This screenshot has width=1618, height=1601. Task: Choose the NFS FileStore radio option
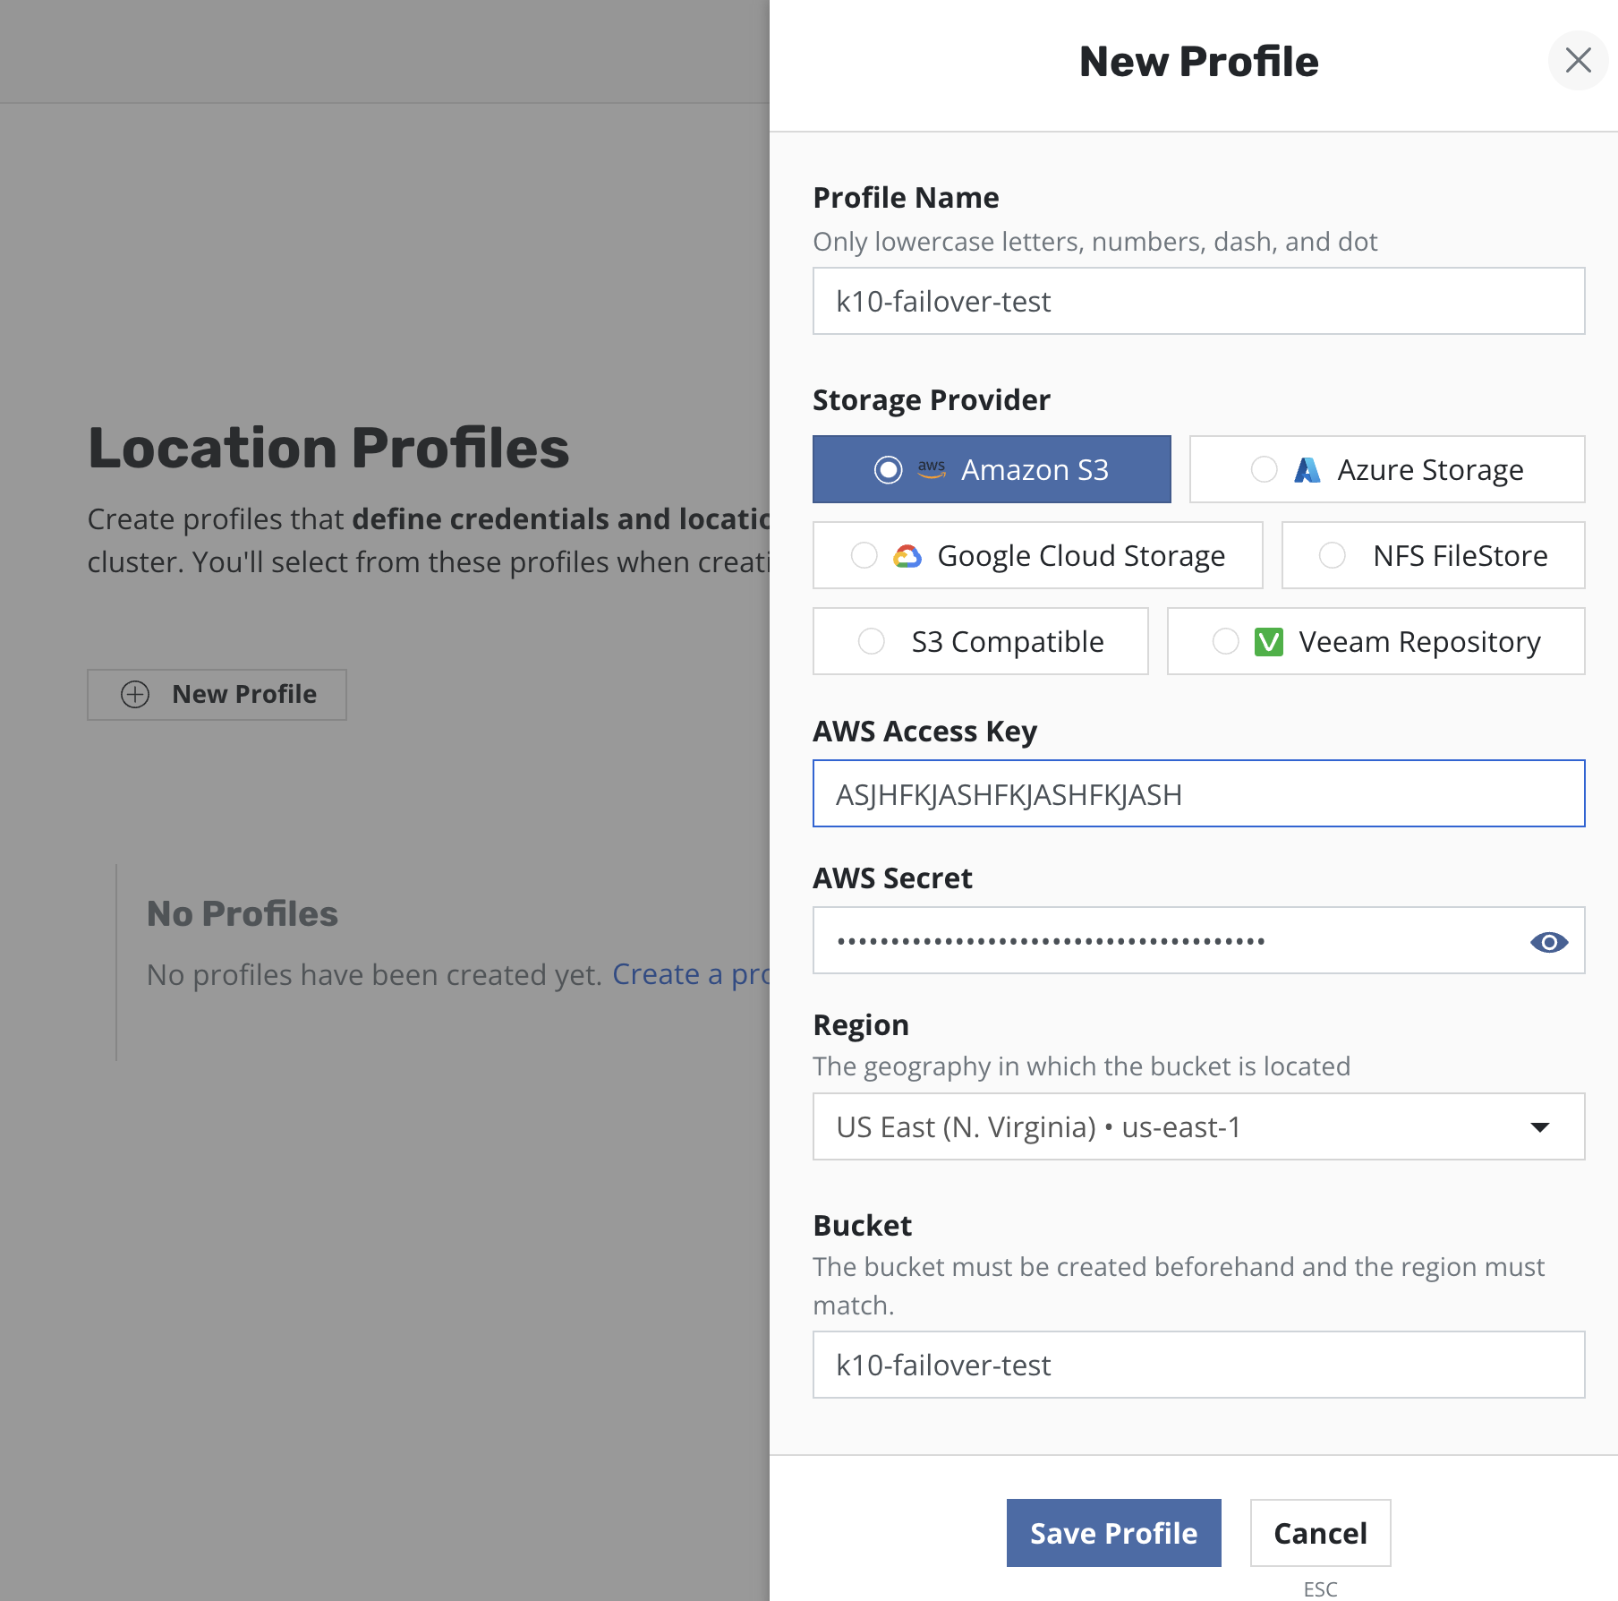(x=1333, y=556)
